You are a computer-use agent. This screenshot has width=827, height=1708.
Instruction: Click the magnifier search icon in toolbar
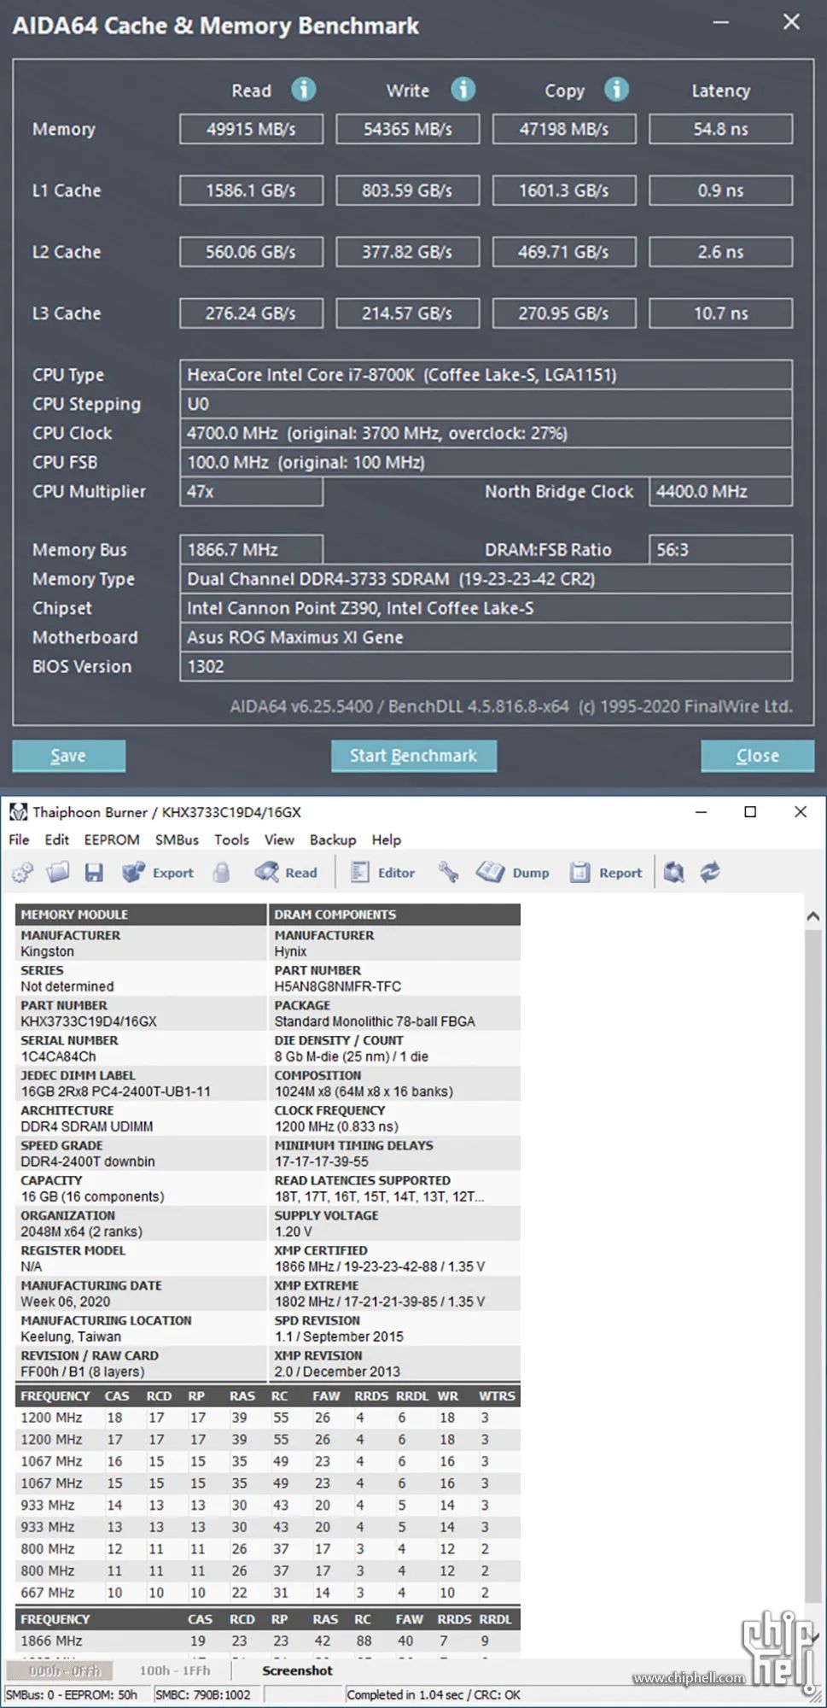click(674, 872)
